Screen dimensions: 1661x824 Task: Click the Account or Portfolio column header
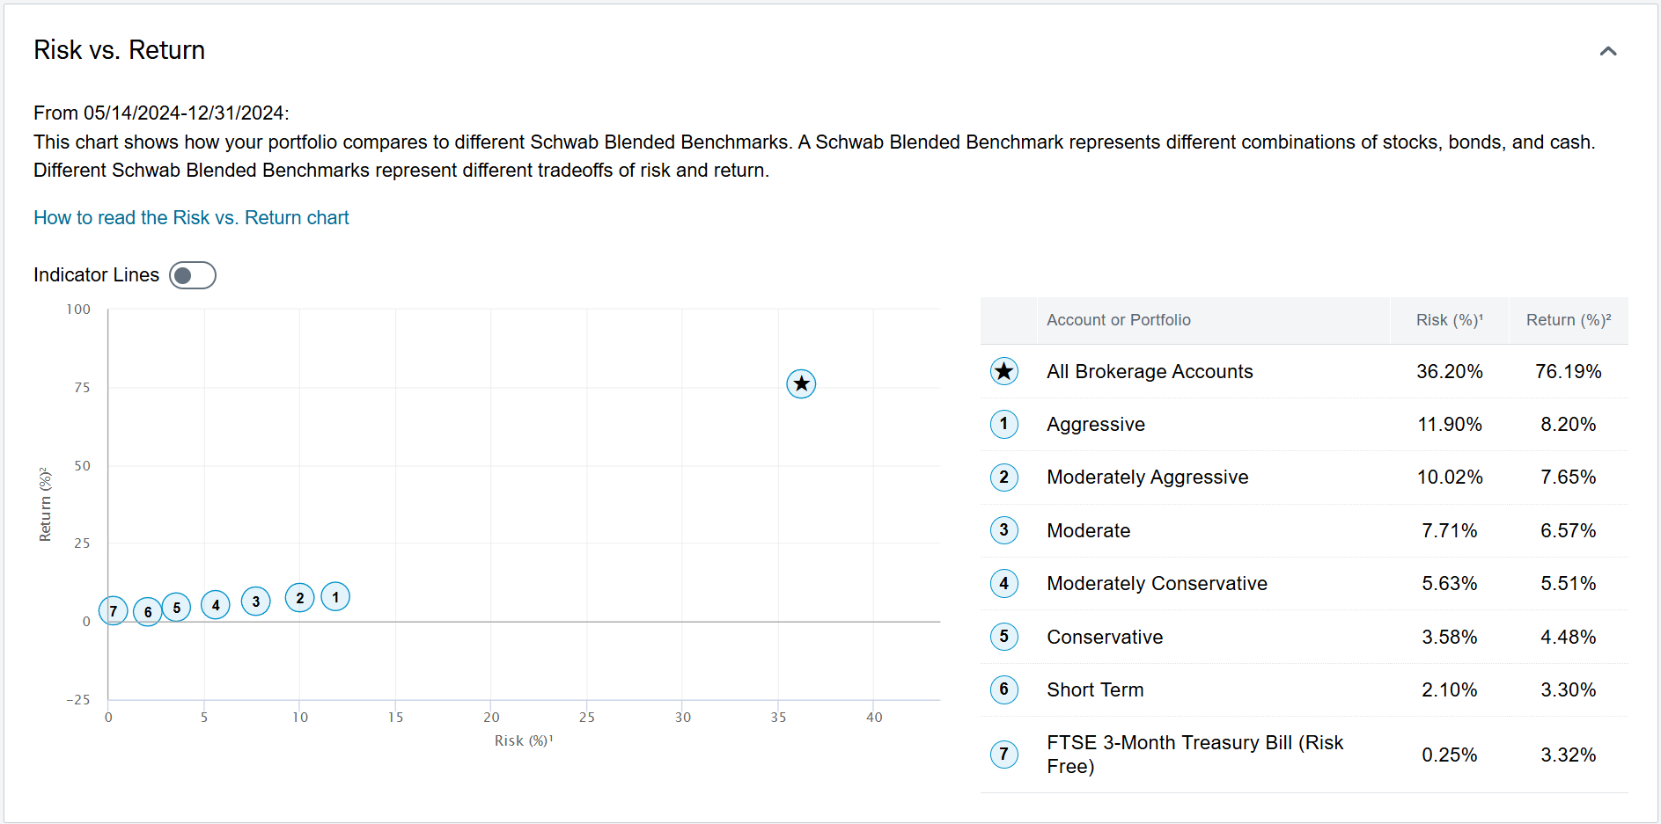click(1118, 320)
